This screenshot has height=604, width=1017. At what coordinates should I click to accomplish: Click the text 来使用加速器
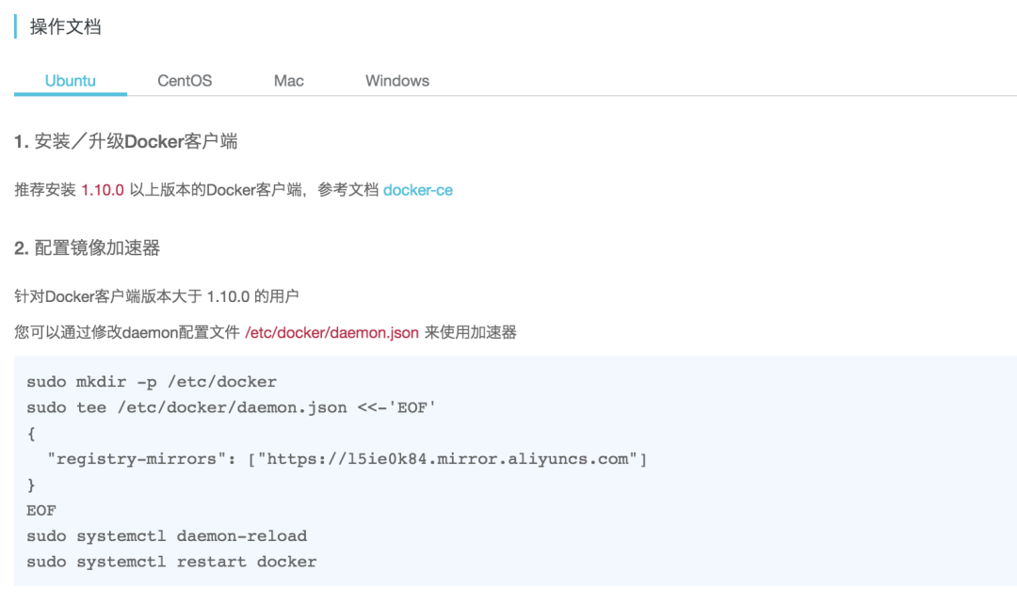click(x=470, y=332)
